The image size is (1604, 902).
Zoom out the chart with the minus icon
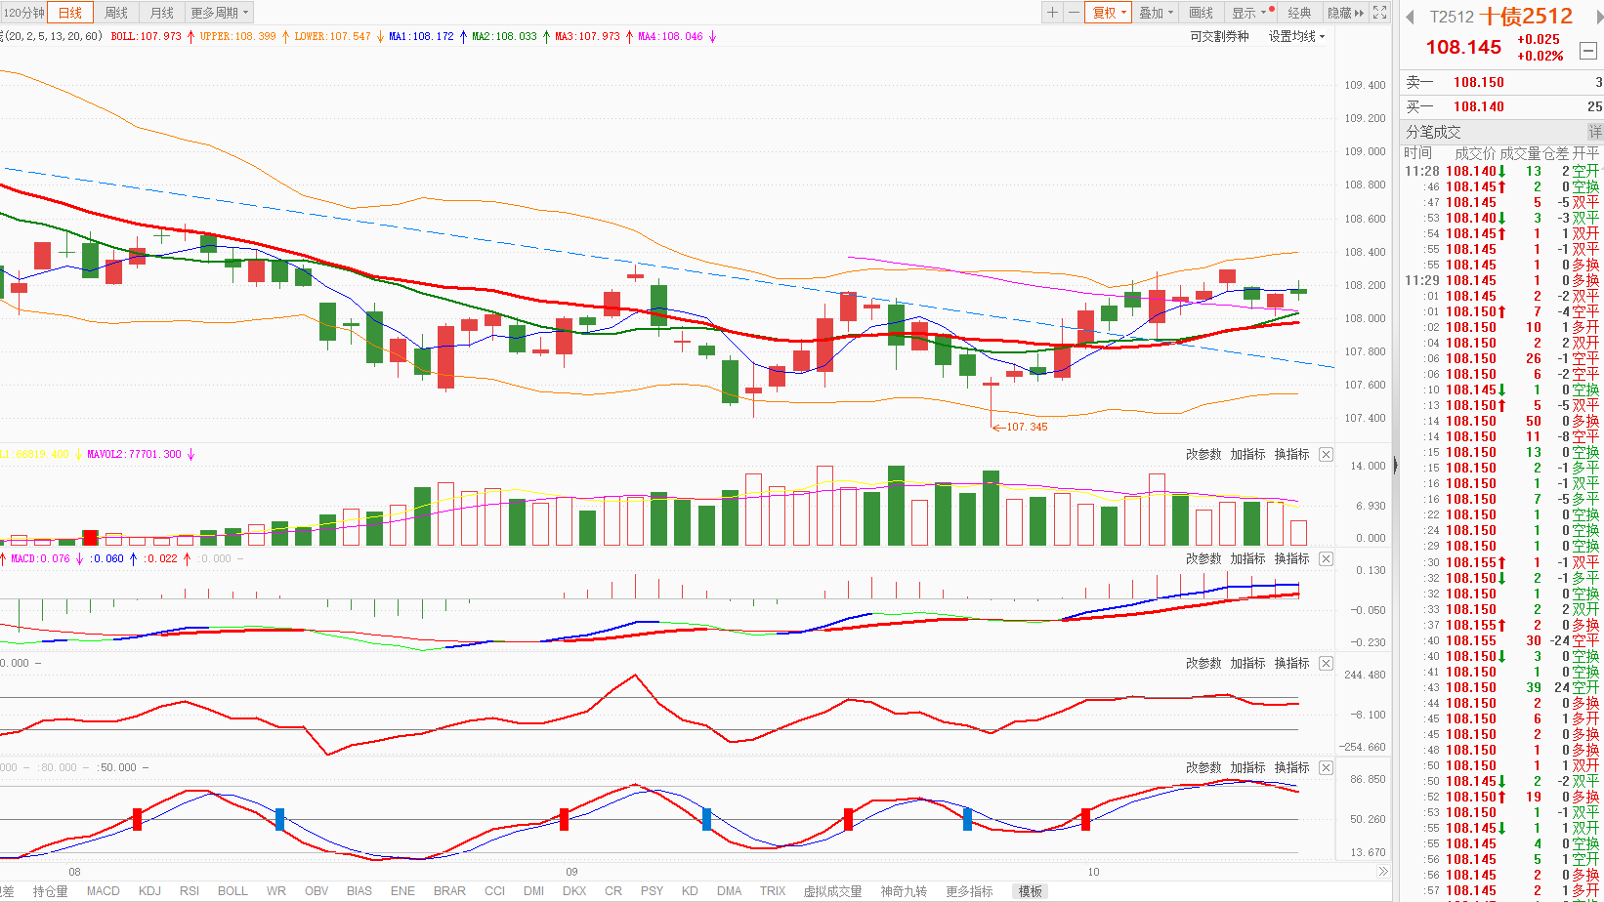point(1074,13)
